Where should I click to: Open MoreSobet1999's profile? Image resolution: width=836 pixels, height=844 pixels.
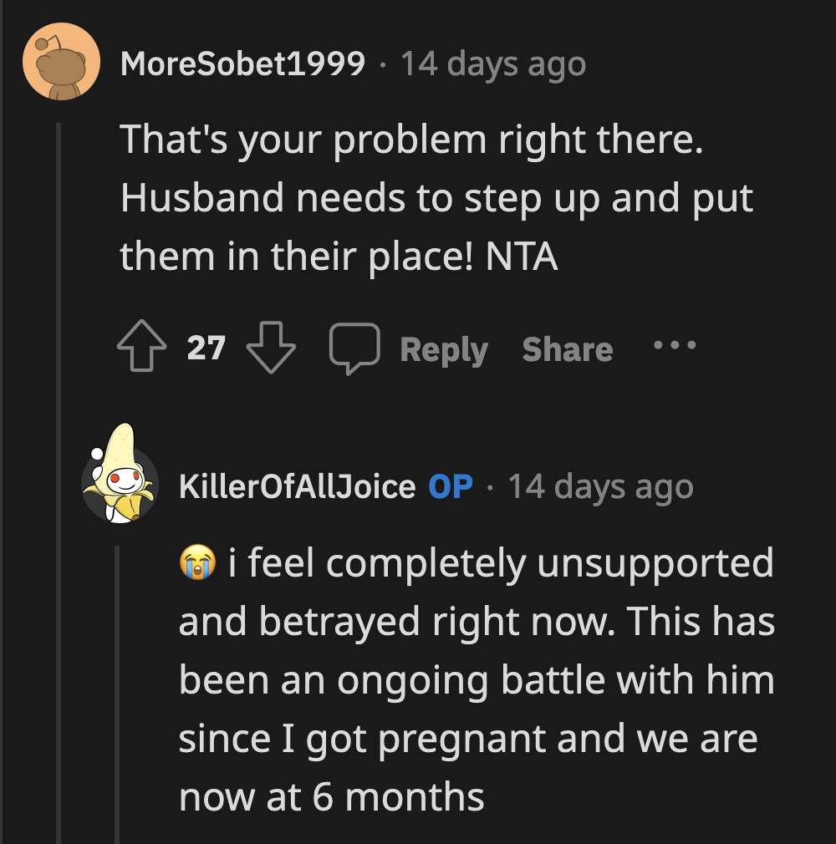242,64
